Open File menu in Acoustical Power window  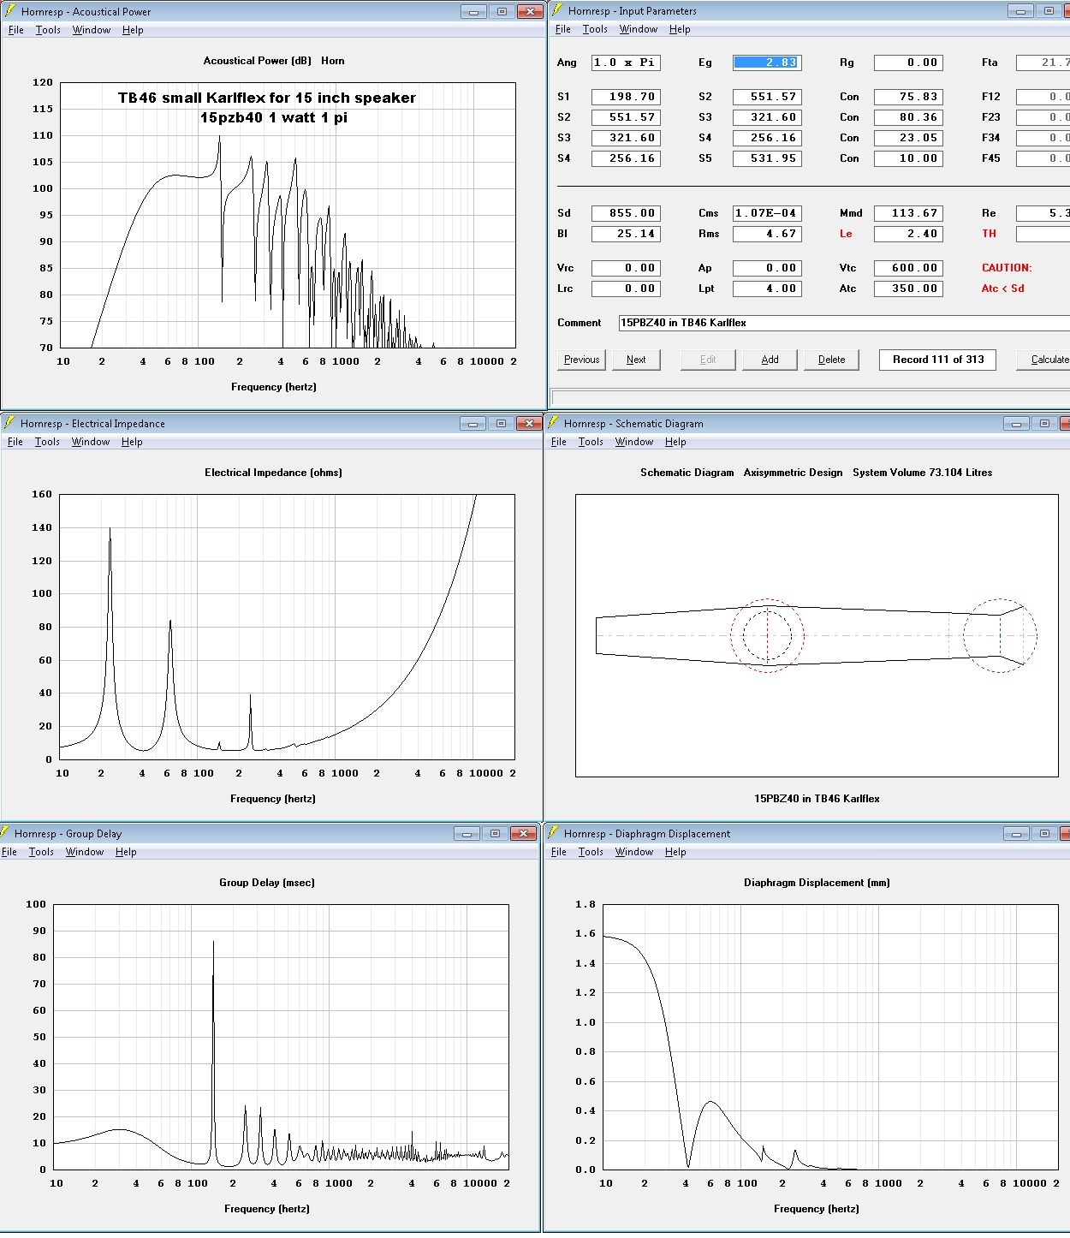pyautogui.click(x=15, y=30)
